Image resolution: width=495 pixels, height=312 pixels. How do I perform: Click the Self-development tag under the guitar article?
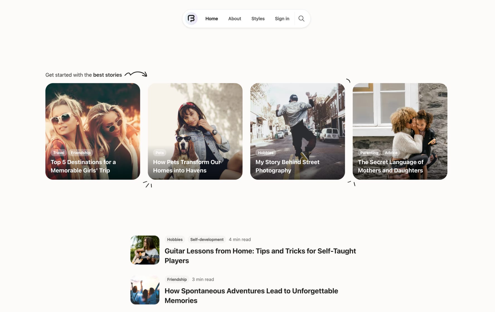(x=207, y=239)
